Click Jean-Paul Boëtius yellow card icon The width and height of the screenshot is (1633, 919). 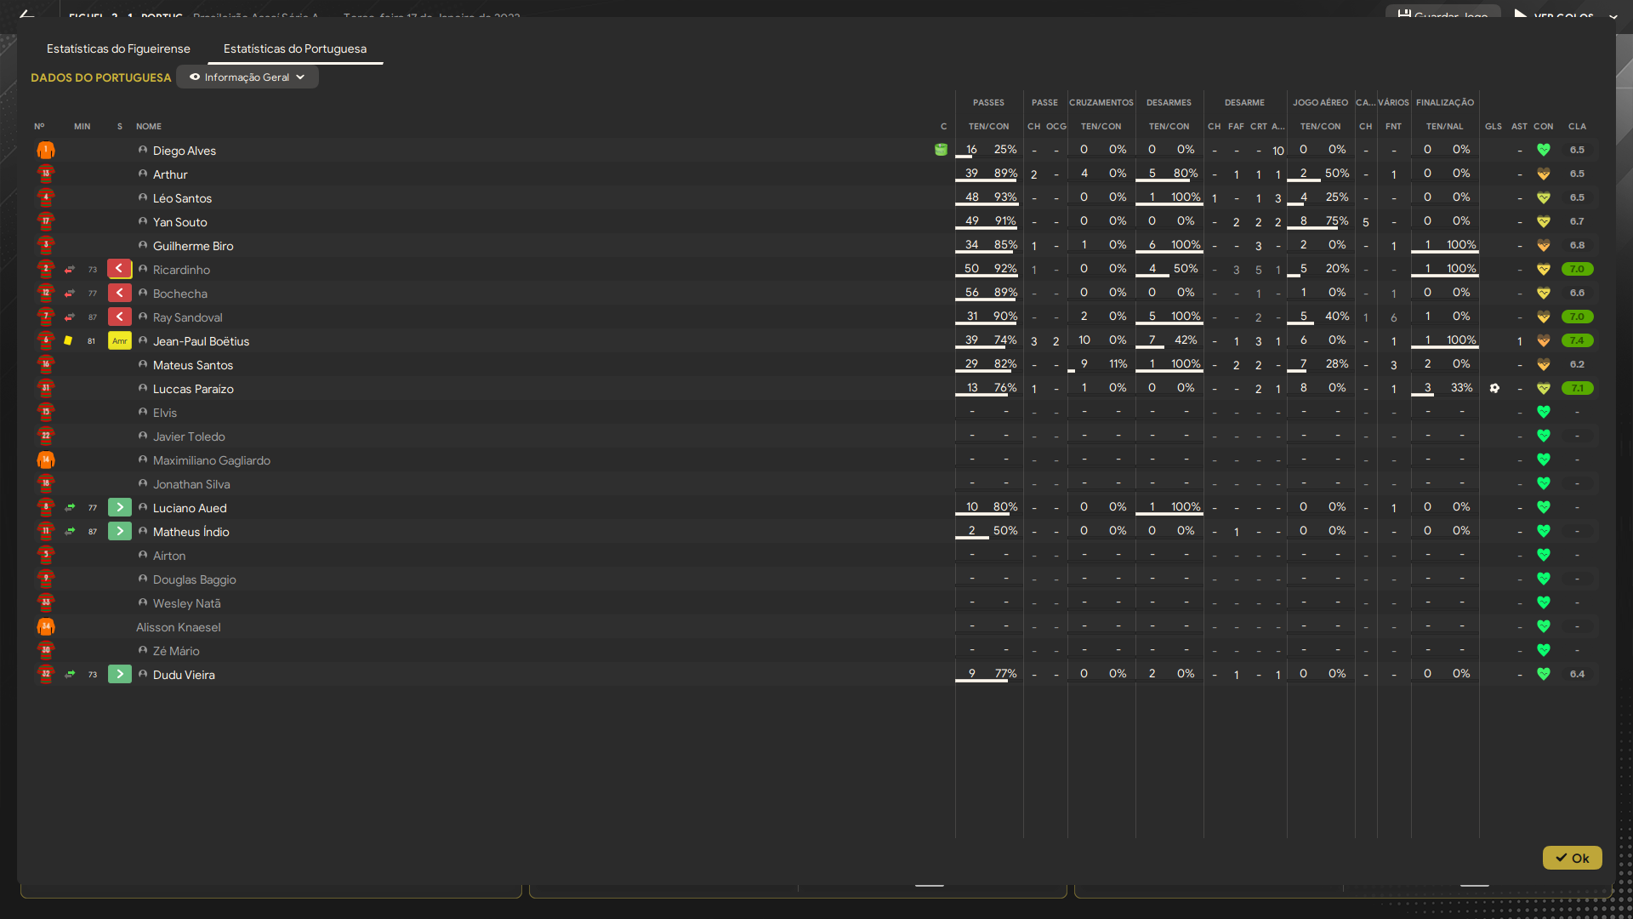pyautogui.click(x=68, y=340)
